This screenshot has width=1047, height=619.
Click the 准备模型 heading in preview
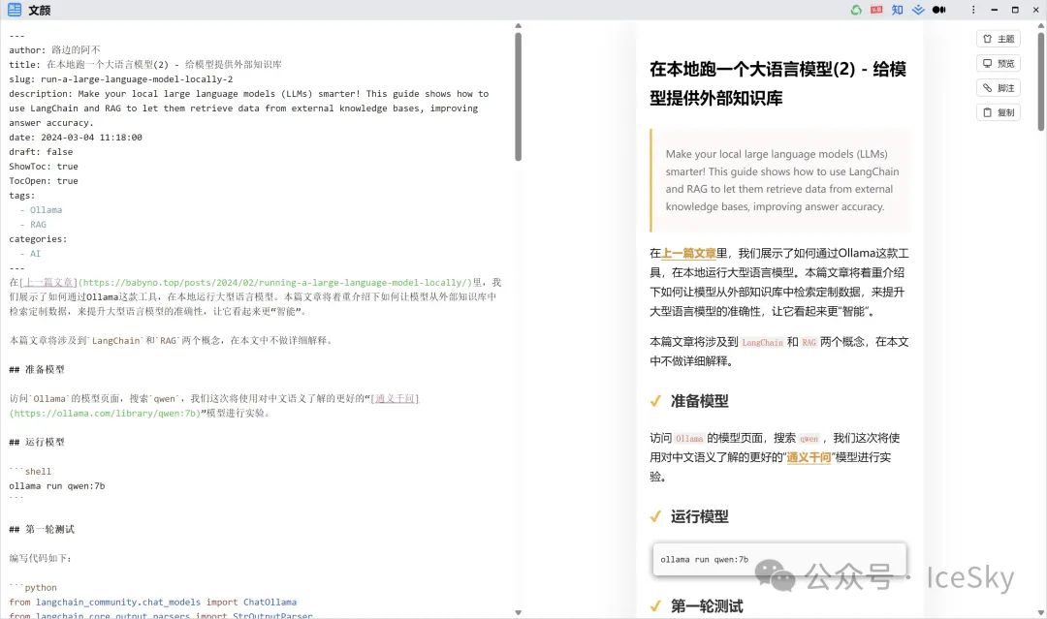[x=699, y=401]
